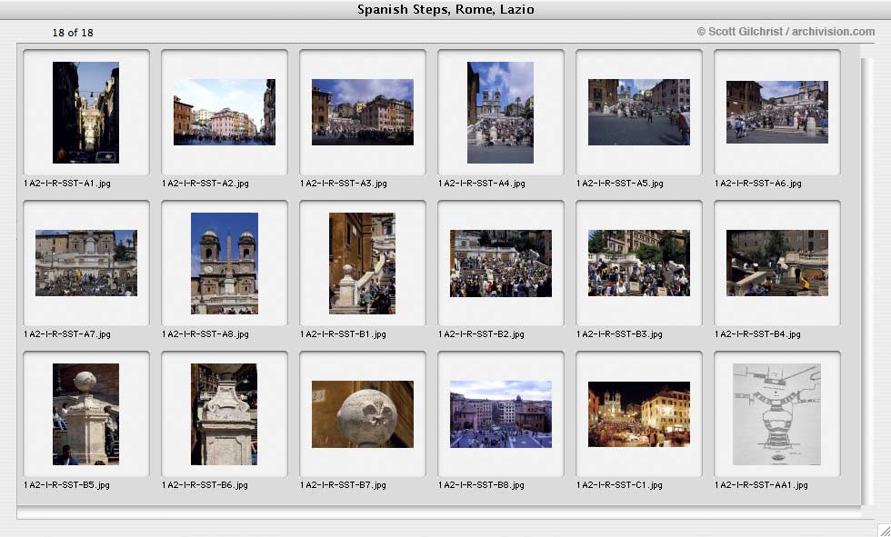The width and height of the screenshot is (891, 537).
Task: Click the filename label 1A2-I-R-SST-A7.jpg
Action: (67, 334)
